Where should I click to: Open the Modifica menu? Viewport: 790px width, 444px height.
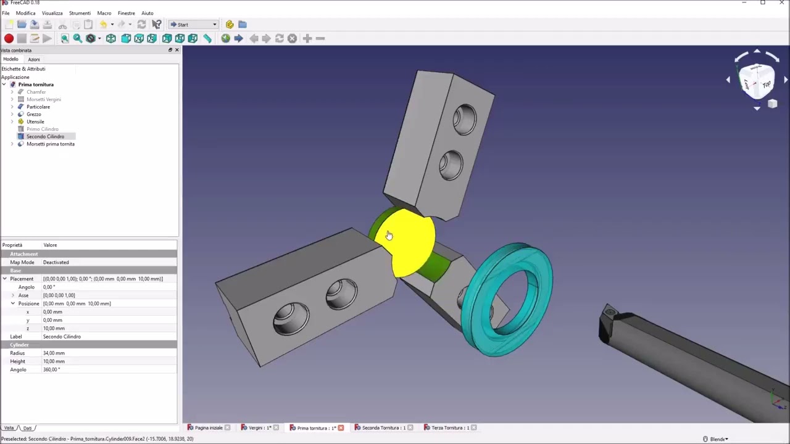(25, 13)
